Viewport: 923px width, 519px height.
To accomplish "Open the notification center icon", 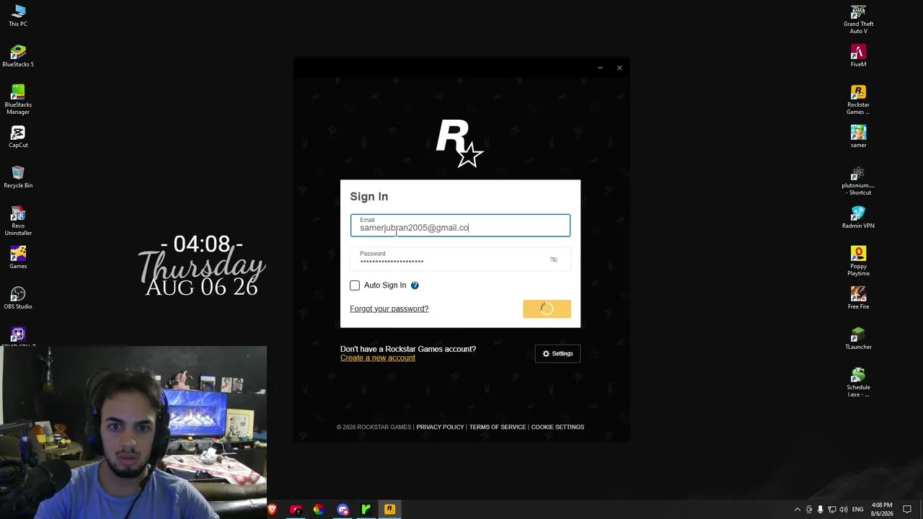I will [907, 510].
